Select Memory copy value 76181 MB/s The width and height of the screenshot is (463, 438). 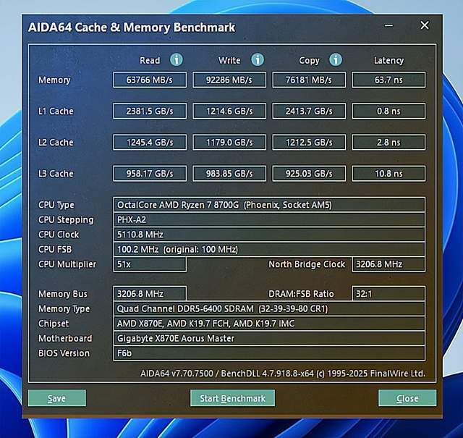click(x=309, y=80)
